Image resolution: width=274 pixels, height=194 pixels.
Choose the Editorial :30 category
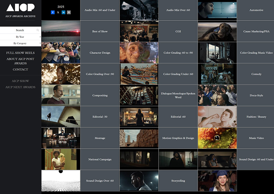[100, 116]
